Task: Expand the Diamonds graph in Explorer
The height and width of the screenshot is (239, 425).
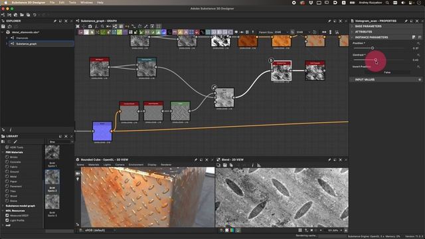Action: point(7,38)
